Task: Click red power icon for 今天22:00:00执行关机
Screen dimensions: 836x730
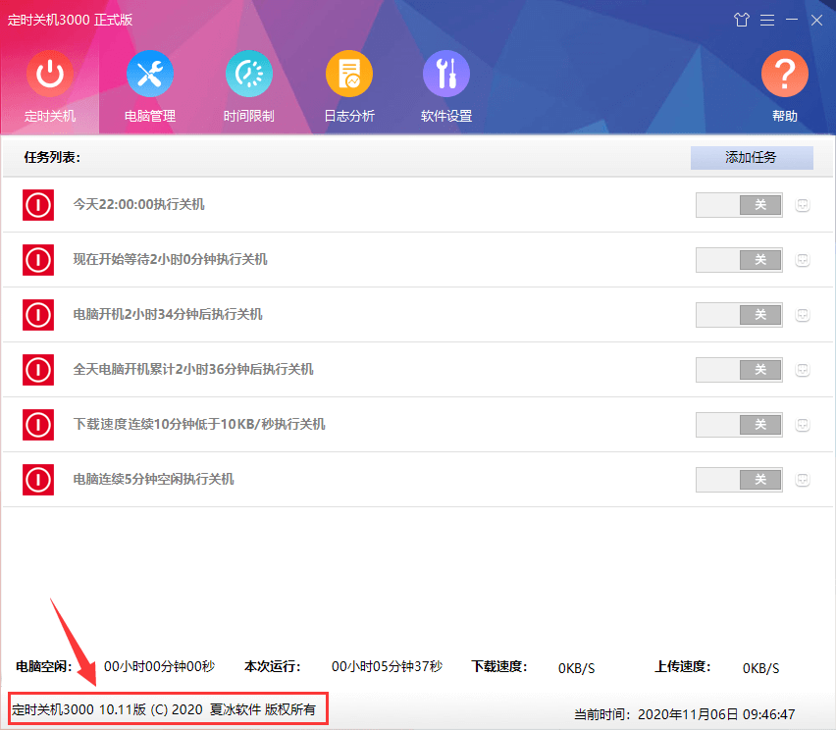Action: 38,205
